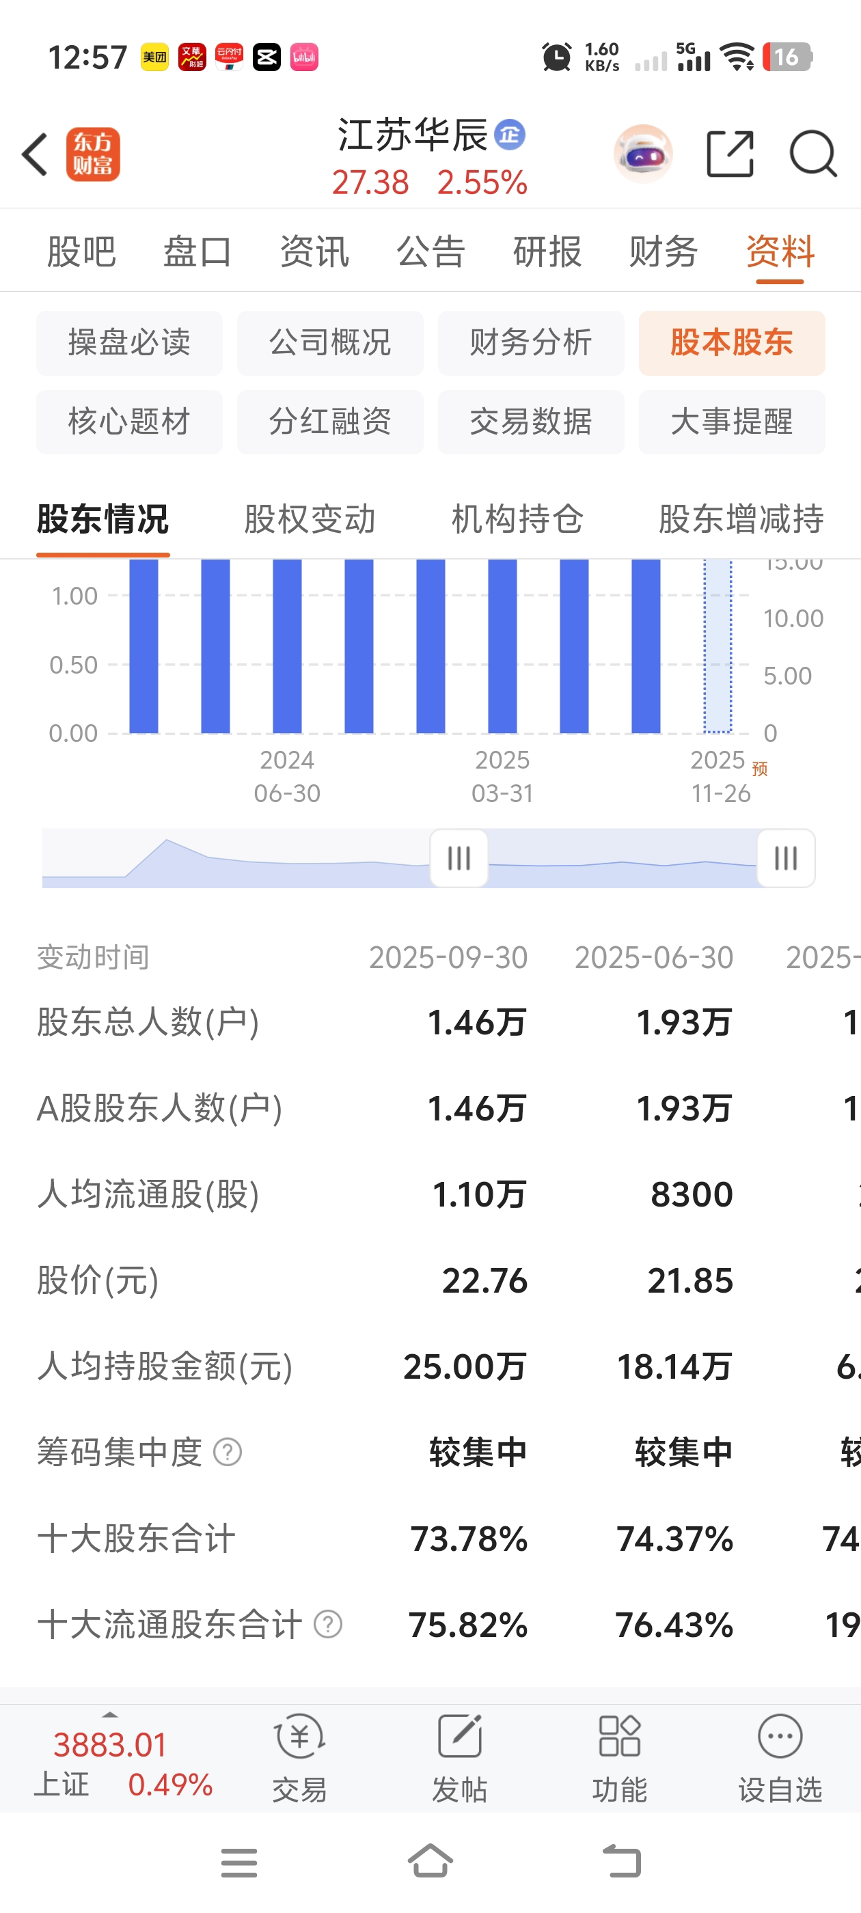861x1913 pixels.
Task: Switch to the 机构持仓 sub-tab
Action: point(518,519)
